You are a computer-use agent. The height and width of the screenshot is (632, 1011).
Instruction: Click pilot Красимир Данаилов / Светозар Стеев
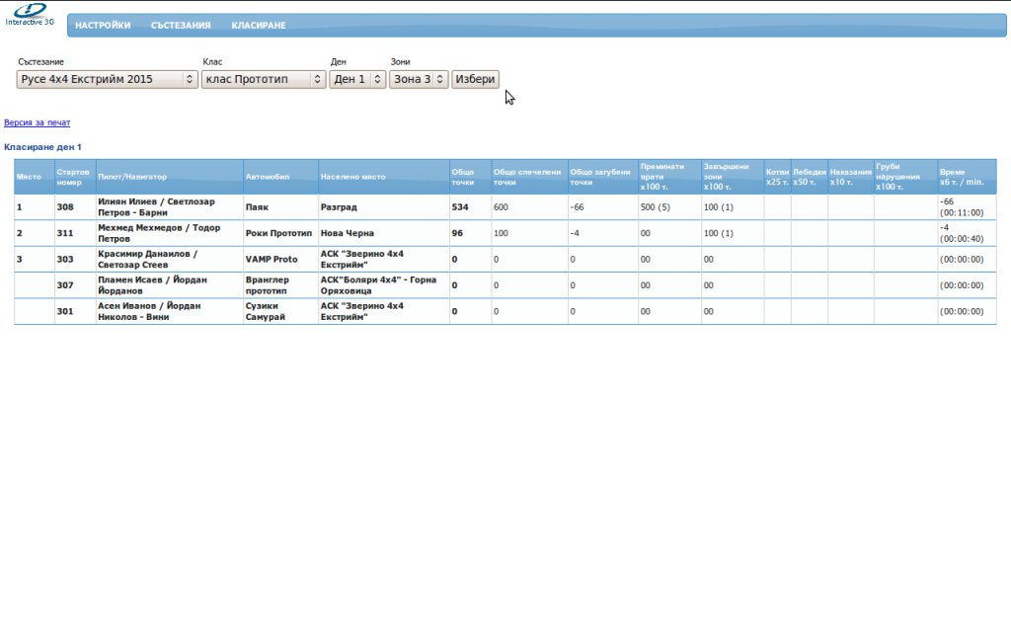pyautogui.click(x=170, y=260)
